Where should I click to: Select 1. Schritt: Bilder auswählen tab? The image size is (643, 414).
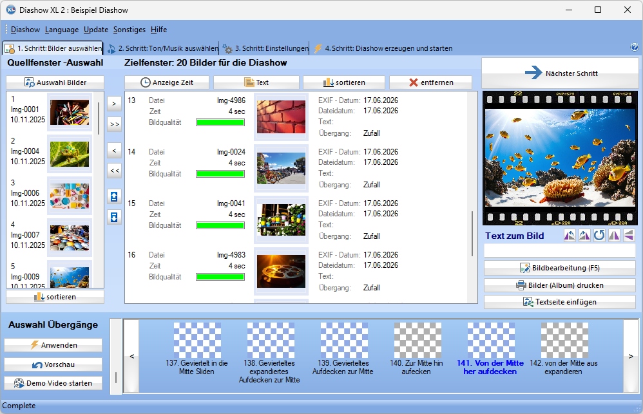pyautogui.click(x=53, y=48)
